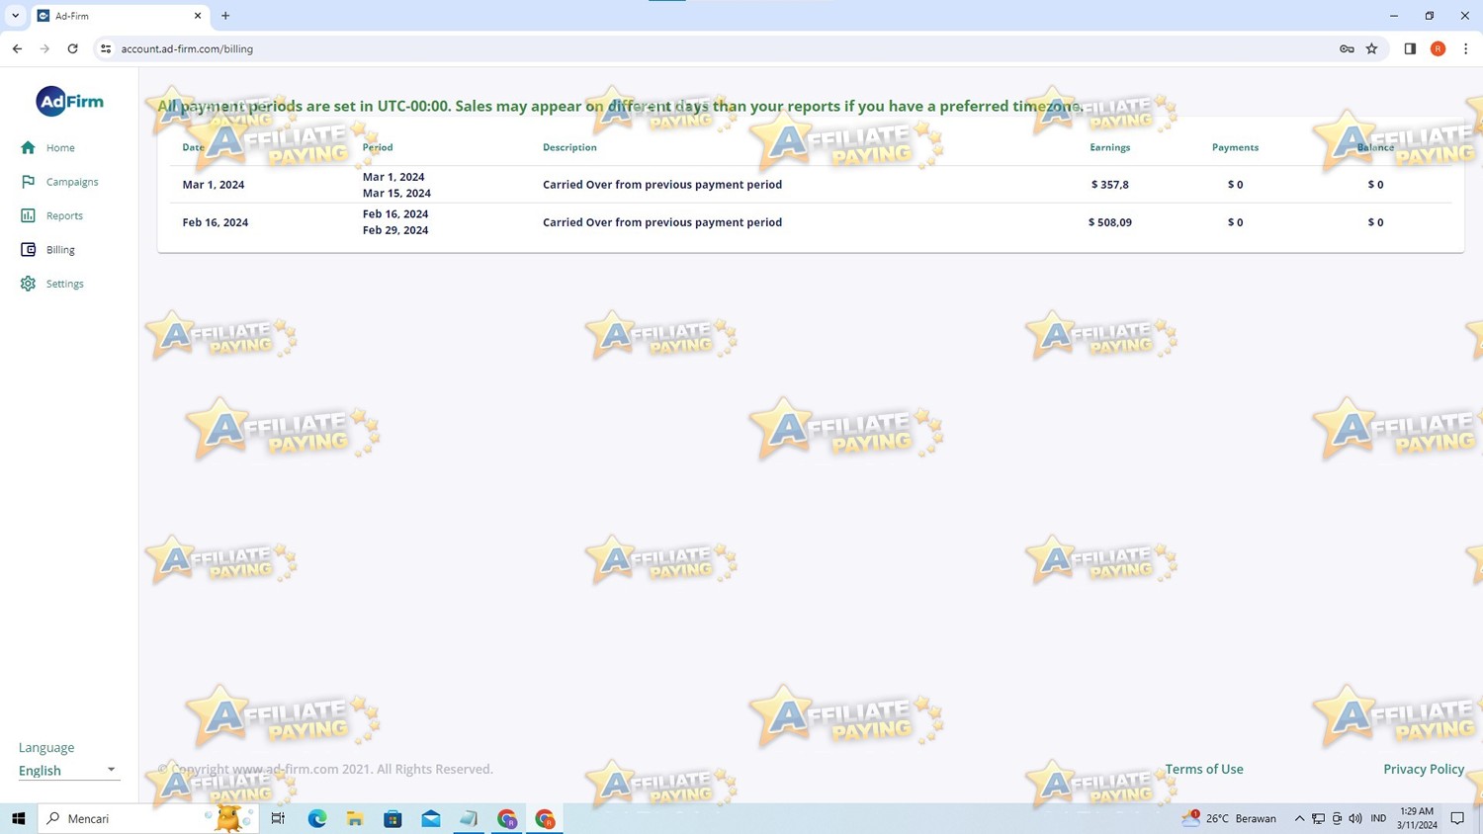Open the Privacy Policy link
Viewport: 1483px width, 834px height.
click(1424, 769)
